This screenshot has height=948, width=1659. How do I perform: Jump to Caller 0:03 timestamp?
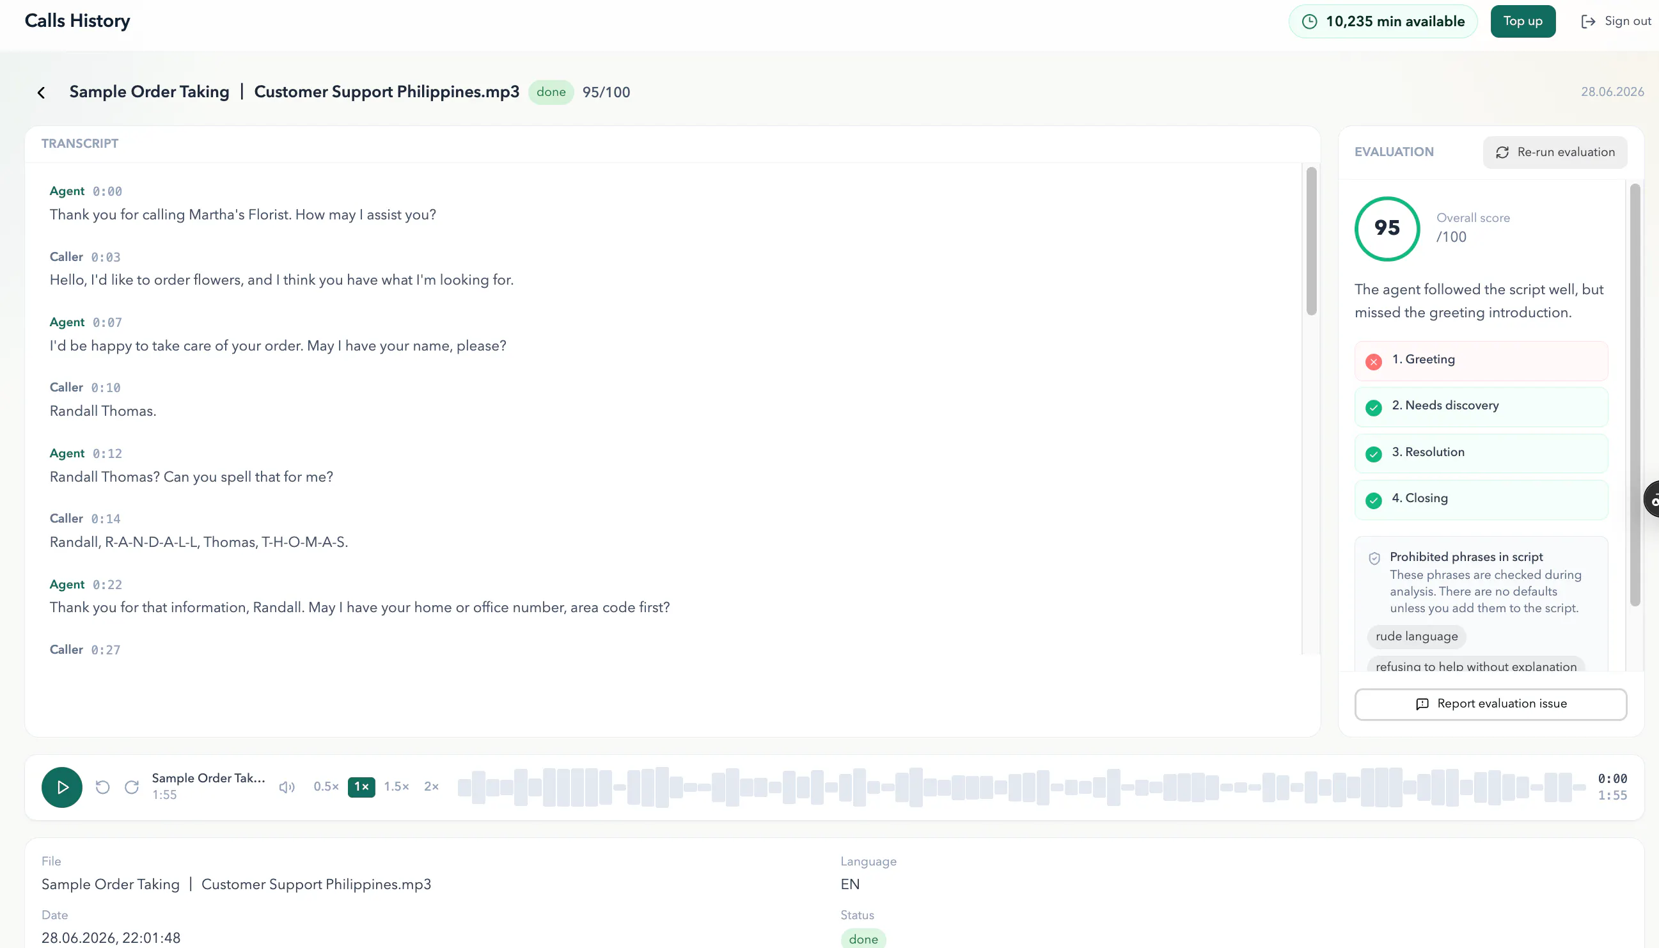click(106, 257)
